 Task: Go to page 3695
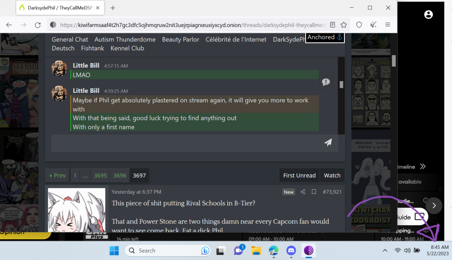[x=100, y=175]
